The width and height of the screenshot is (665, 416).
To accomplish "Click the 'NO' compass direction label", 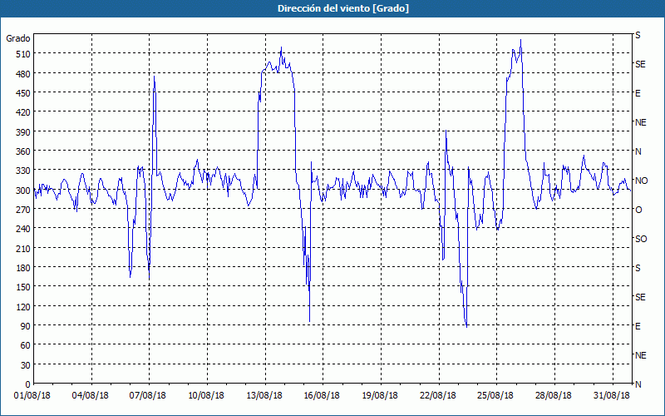I will 641,181.
